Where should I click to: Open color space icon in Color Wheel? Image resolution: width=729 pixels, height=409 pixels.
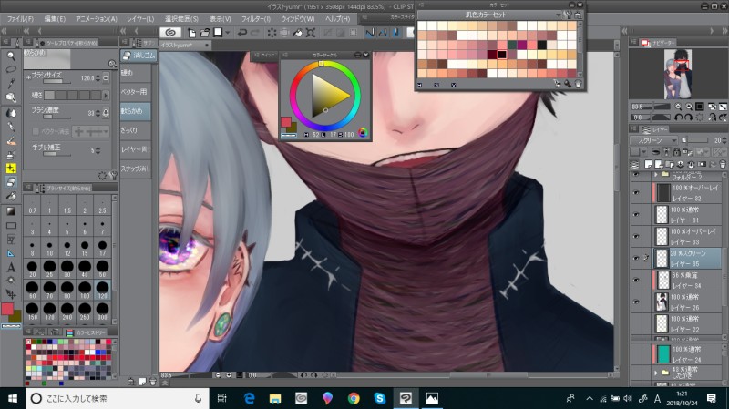coord(363,133)
